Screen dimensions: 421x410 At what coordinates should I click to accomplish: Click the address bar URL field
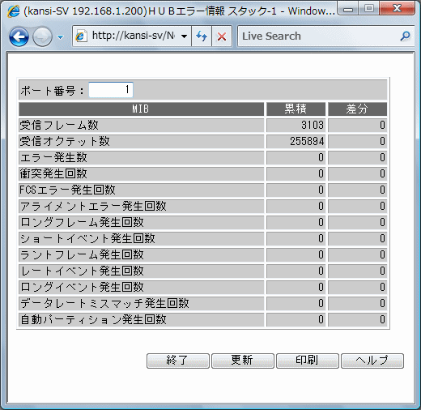pyautogui.click(x=133, y=36)
